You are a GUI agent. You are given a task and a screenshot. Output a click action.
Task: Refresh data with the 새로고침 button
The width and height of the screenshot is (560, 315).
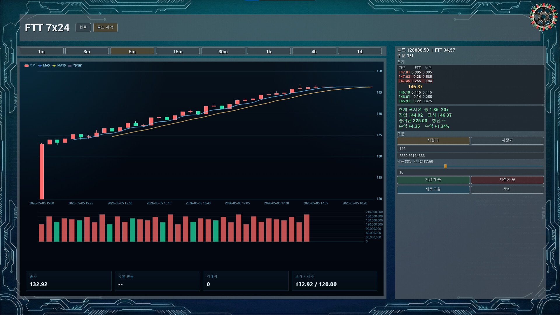click(433, 190)
